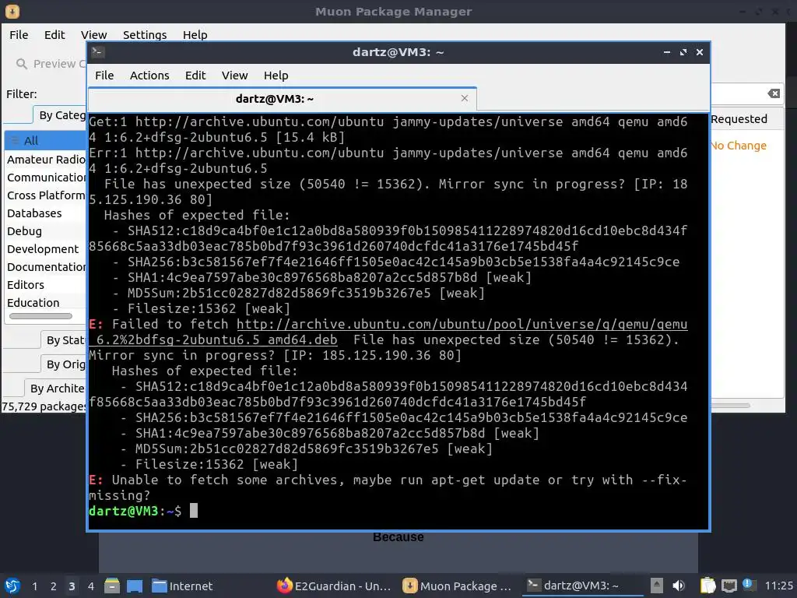The image size is (797, 598).
Task: Select Databases category
Action: click(x=46, y=213)
